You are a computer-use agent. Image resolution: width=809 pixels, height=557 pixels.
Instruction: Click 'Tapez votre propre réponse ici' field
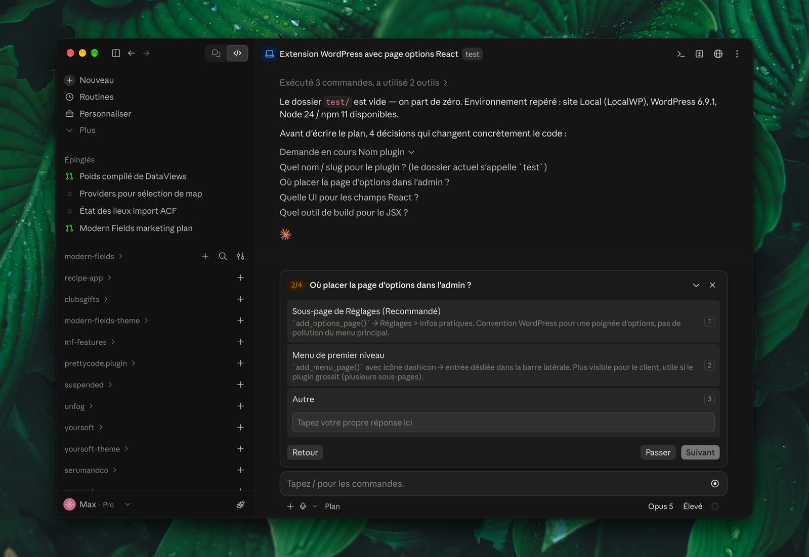pyautogui.click(x=503, y=423)
